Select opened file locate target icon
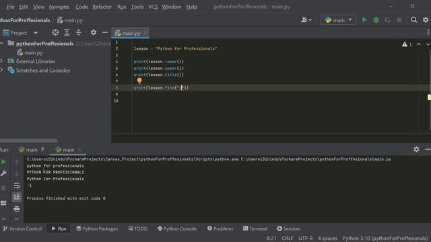Image resolution: width=431 pixels, height=242 pixels. (x=55, y=33)
